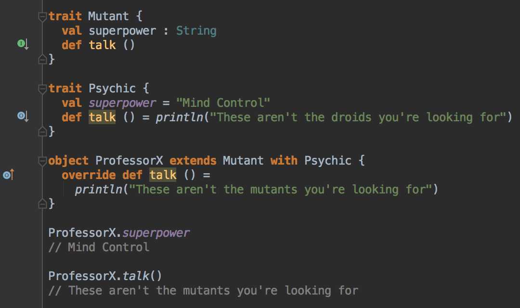This screenshot has height=308, width=520.
Task: Click the closing fold marker of object ProfessorX
Action: pyautogui.click(x=42, y=204)
